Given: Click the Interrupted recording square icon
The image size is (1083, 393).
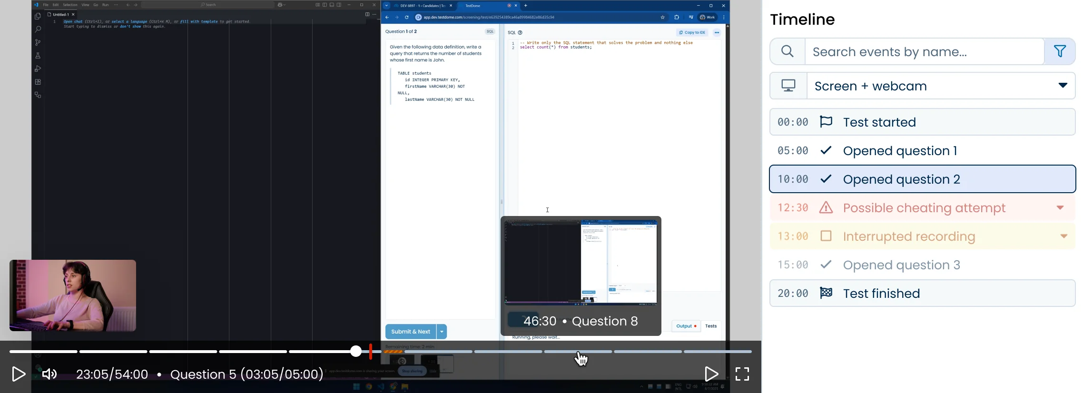Looking at the screenshot, I should pyautogui.click(x=827, y=236).
